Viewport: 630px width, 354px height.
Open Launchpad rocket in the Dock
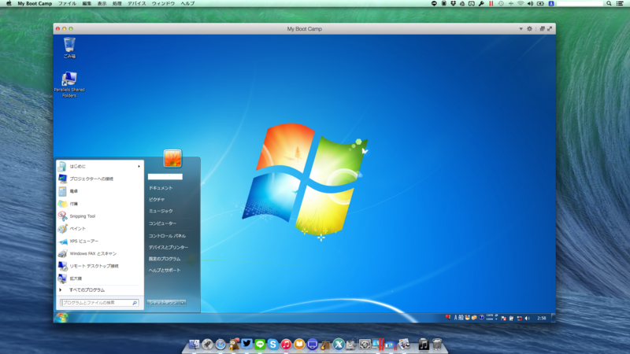pos(207,344)
